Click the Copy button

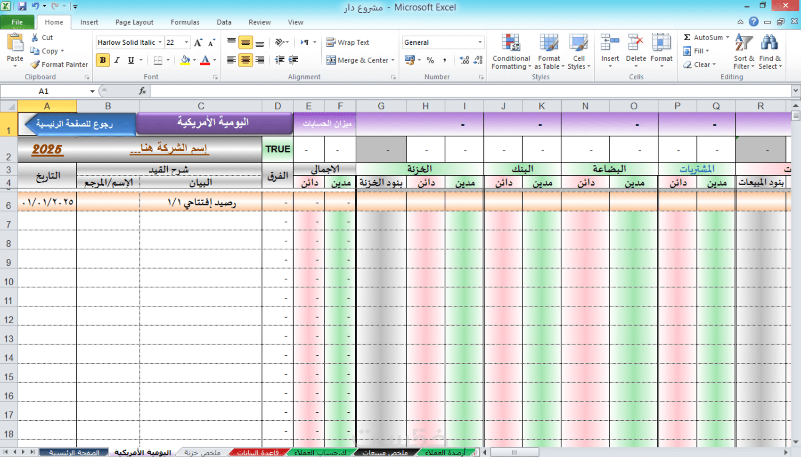[47, 51]
